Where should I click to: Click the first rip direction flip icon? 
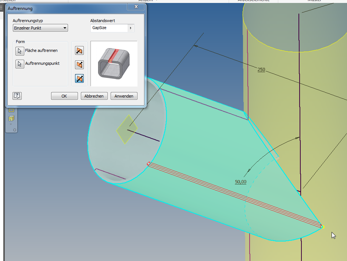(x=79, y=50)
